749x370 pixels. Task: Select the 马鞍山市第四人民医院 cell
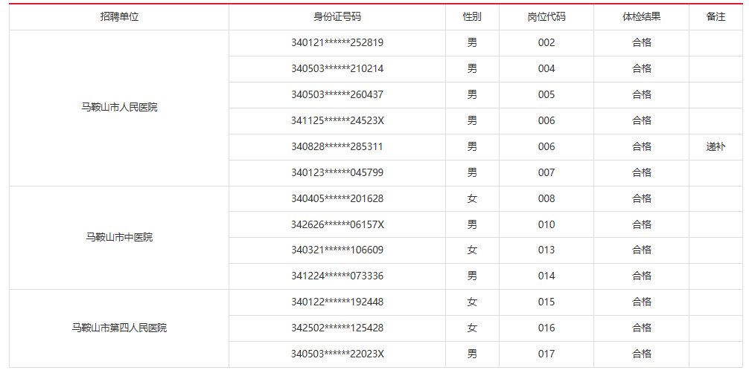pos(119,328)
